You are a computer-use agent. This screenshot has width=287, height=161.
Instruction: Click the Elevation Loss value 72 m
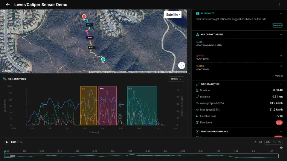coord(279,116)
